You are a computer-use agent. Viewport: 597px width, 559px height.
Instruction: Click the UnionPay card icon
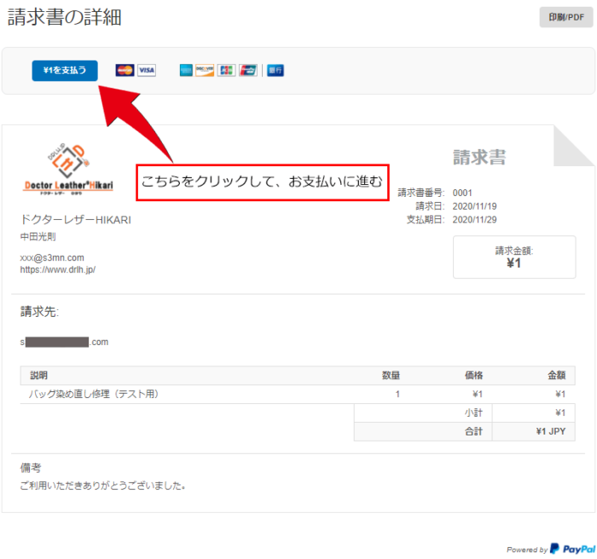click(248, 71)
